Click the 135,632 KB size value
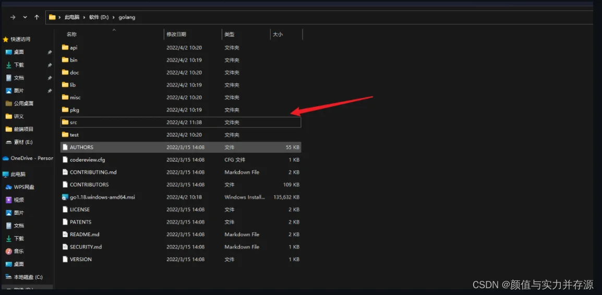The height and width of the screenshot is (295, 602). tap(286, 197)
